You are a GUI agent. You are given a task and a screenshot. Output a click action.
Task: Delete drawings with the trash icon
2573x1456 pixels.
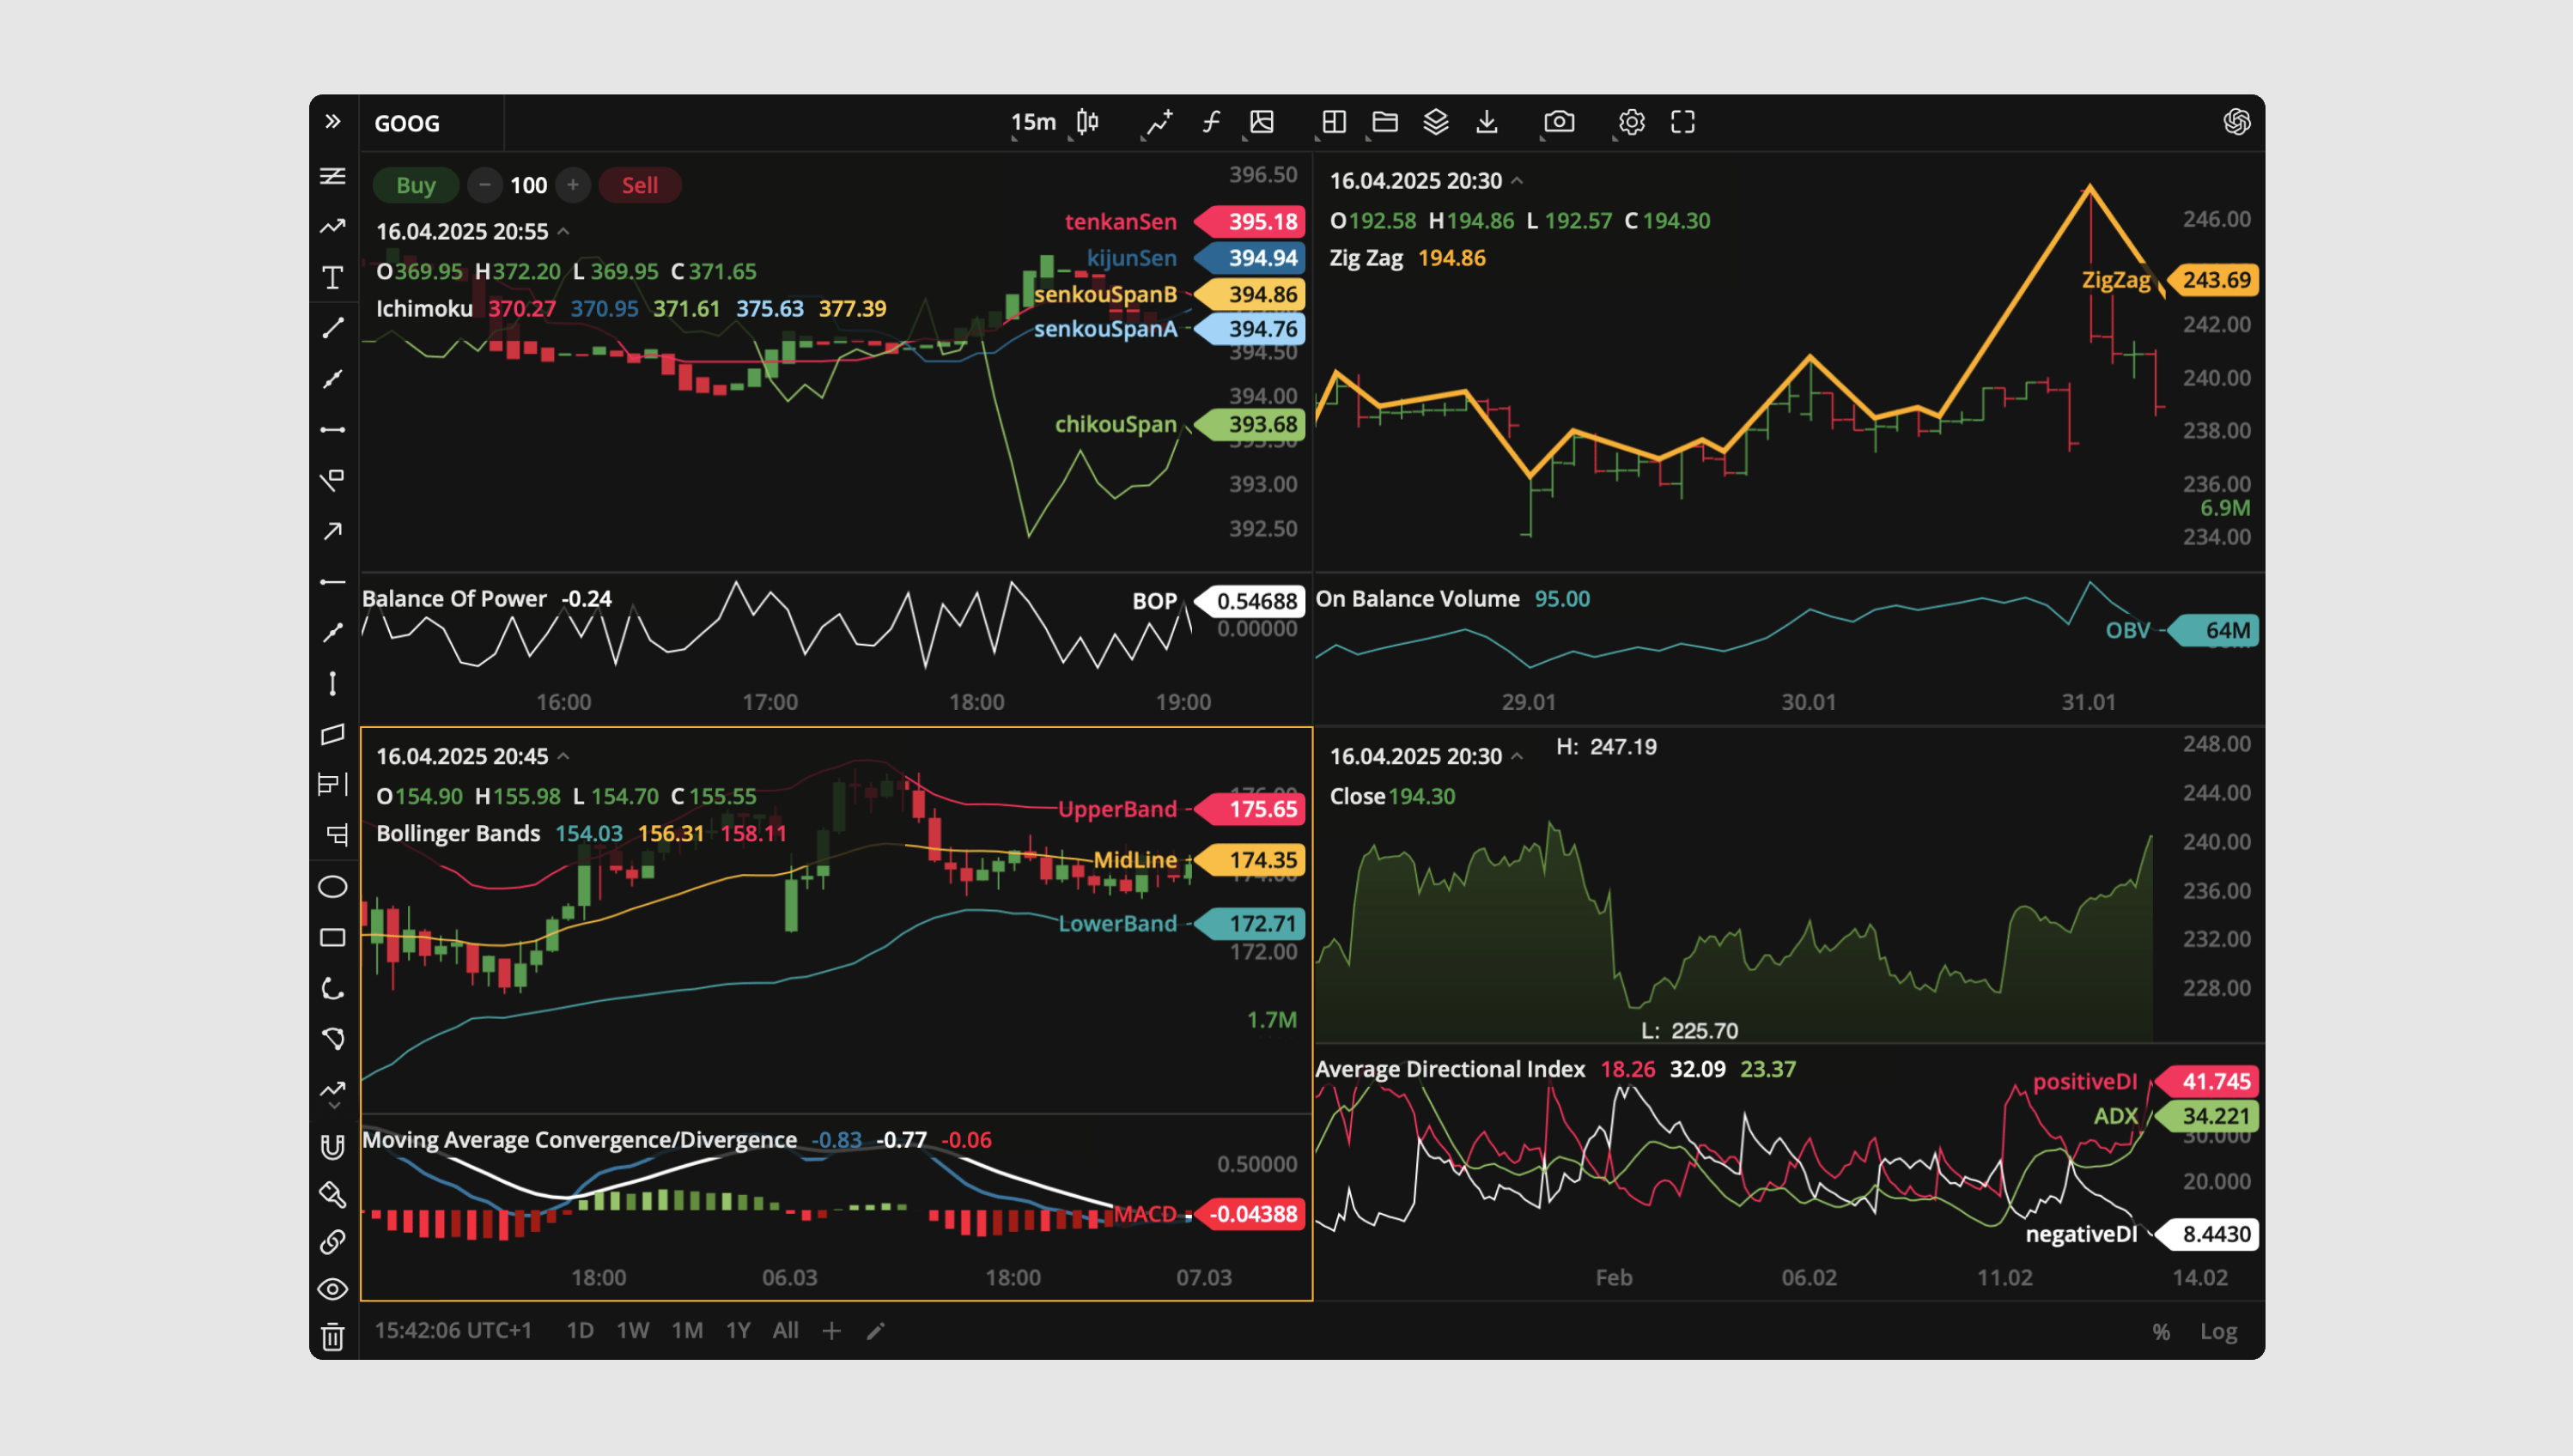coord(333,1336)
